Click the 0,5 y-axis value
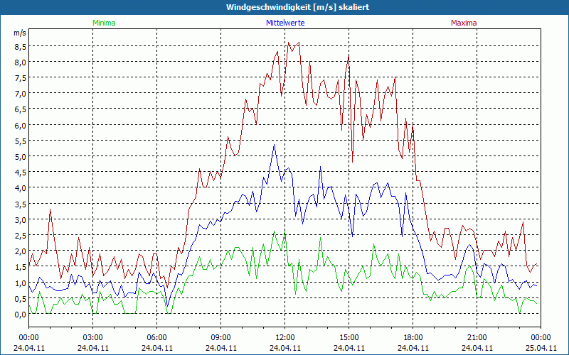Screen dimensions: 569x355 point(21,298)
